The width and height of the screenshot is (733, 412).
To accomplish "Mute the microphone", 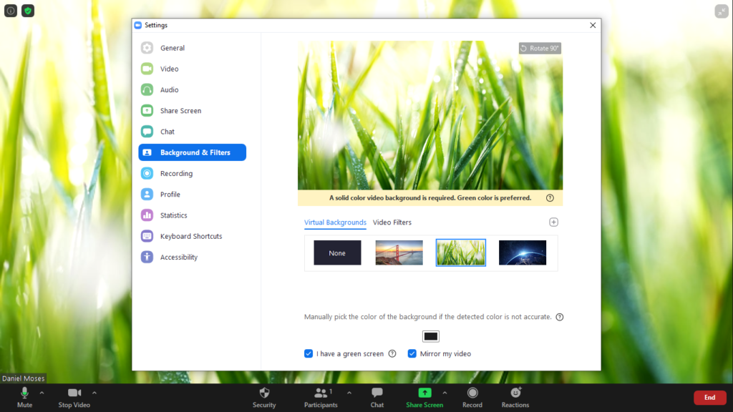I will click(24, 396).
